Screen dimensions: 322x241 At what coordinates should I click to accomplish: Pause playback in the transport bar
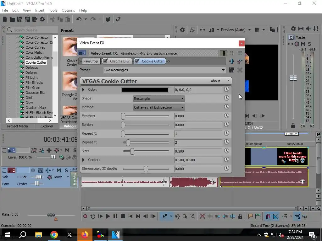pyautogui.click(x=115, y=216)
